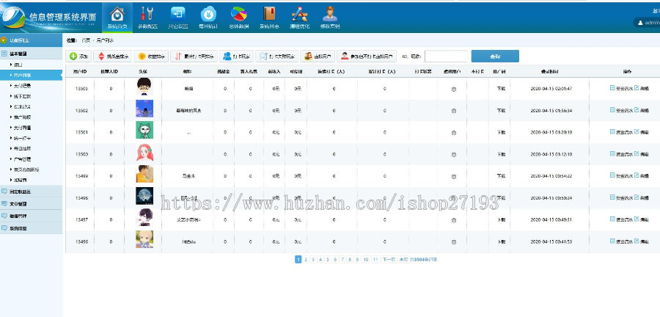Click the edit pencil icon in row 13500

pos(637,153)
